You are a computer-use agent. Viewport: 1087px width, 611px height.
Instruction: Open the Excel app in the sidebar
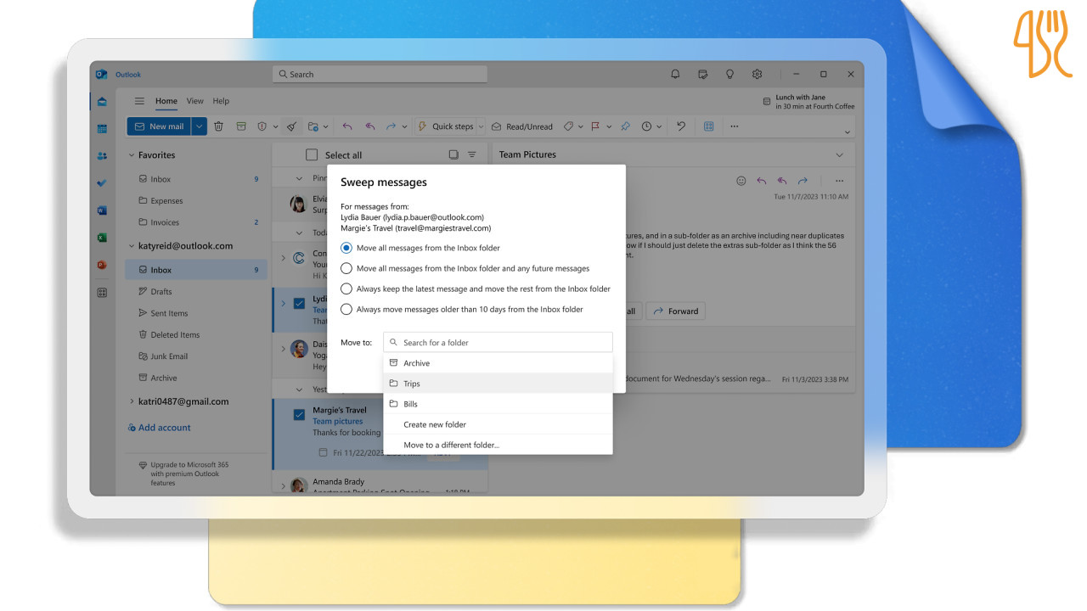102,238
